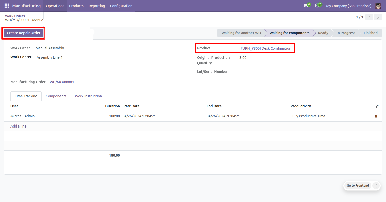Select the Ready status stage
The height and width of the screenshot is (202, 386).
click(323, 33)
